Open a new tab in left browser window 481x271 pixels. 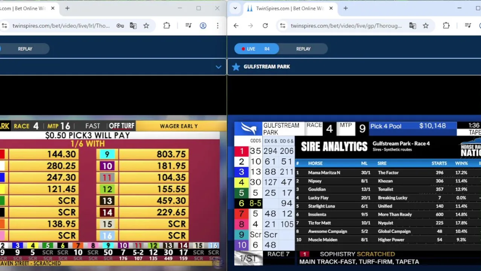(x=67, y=8)
